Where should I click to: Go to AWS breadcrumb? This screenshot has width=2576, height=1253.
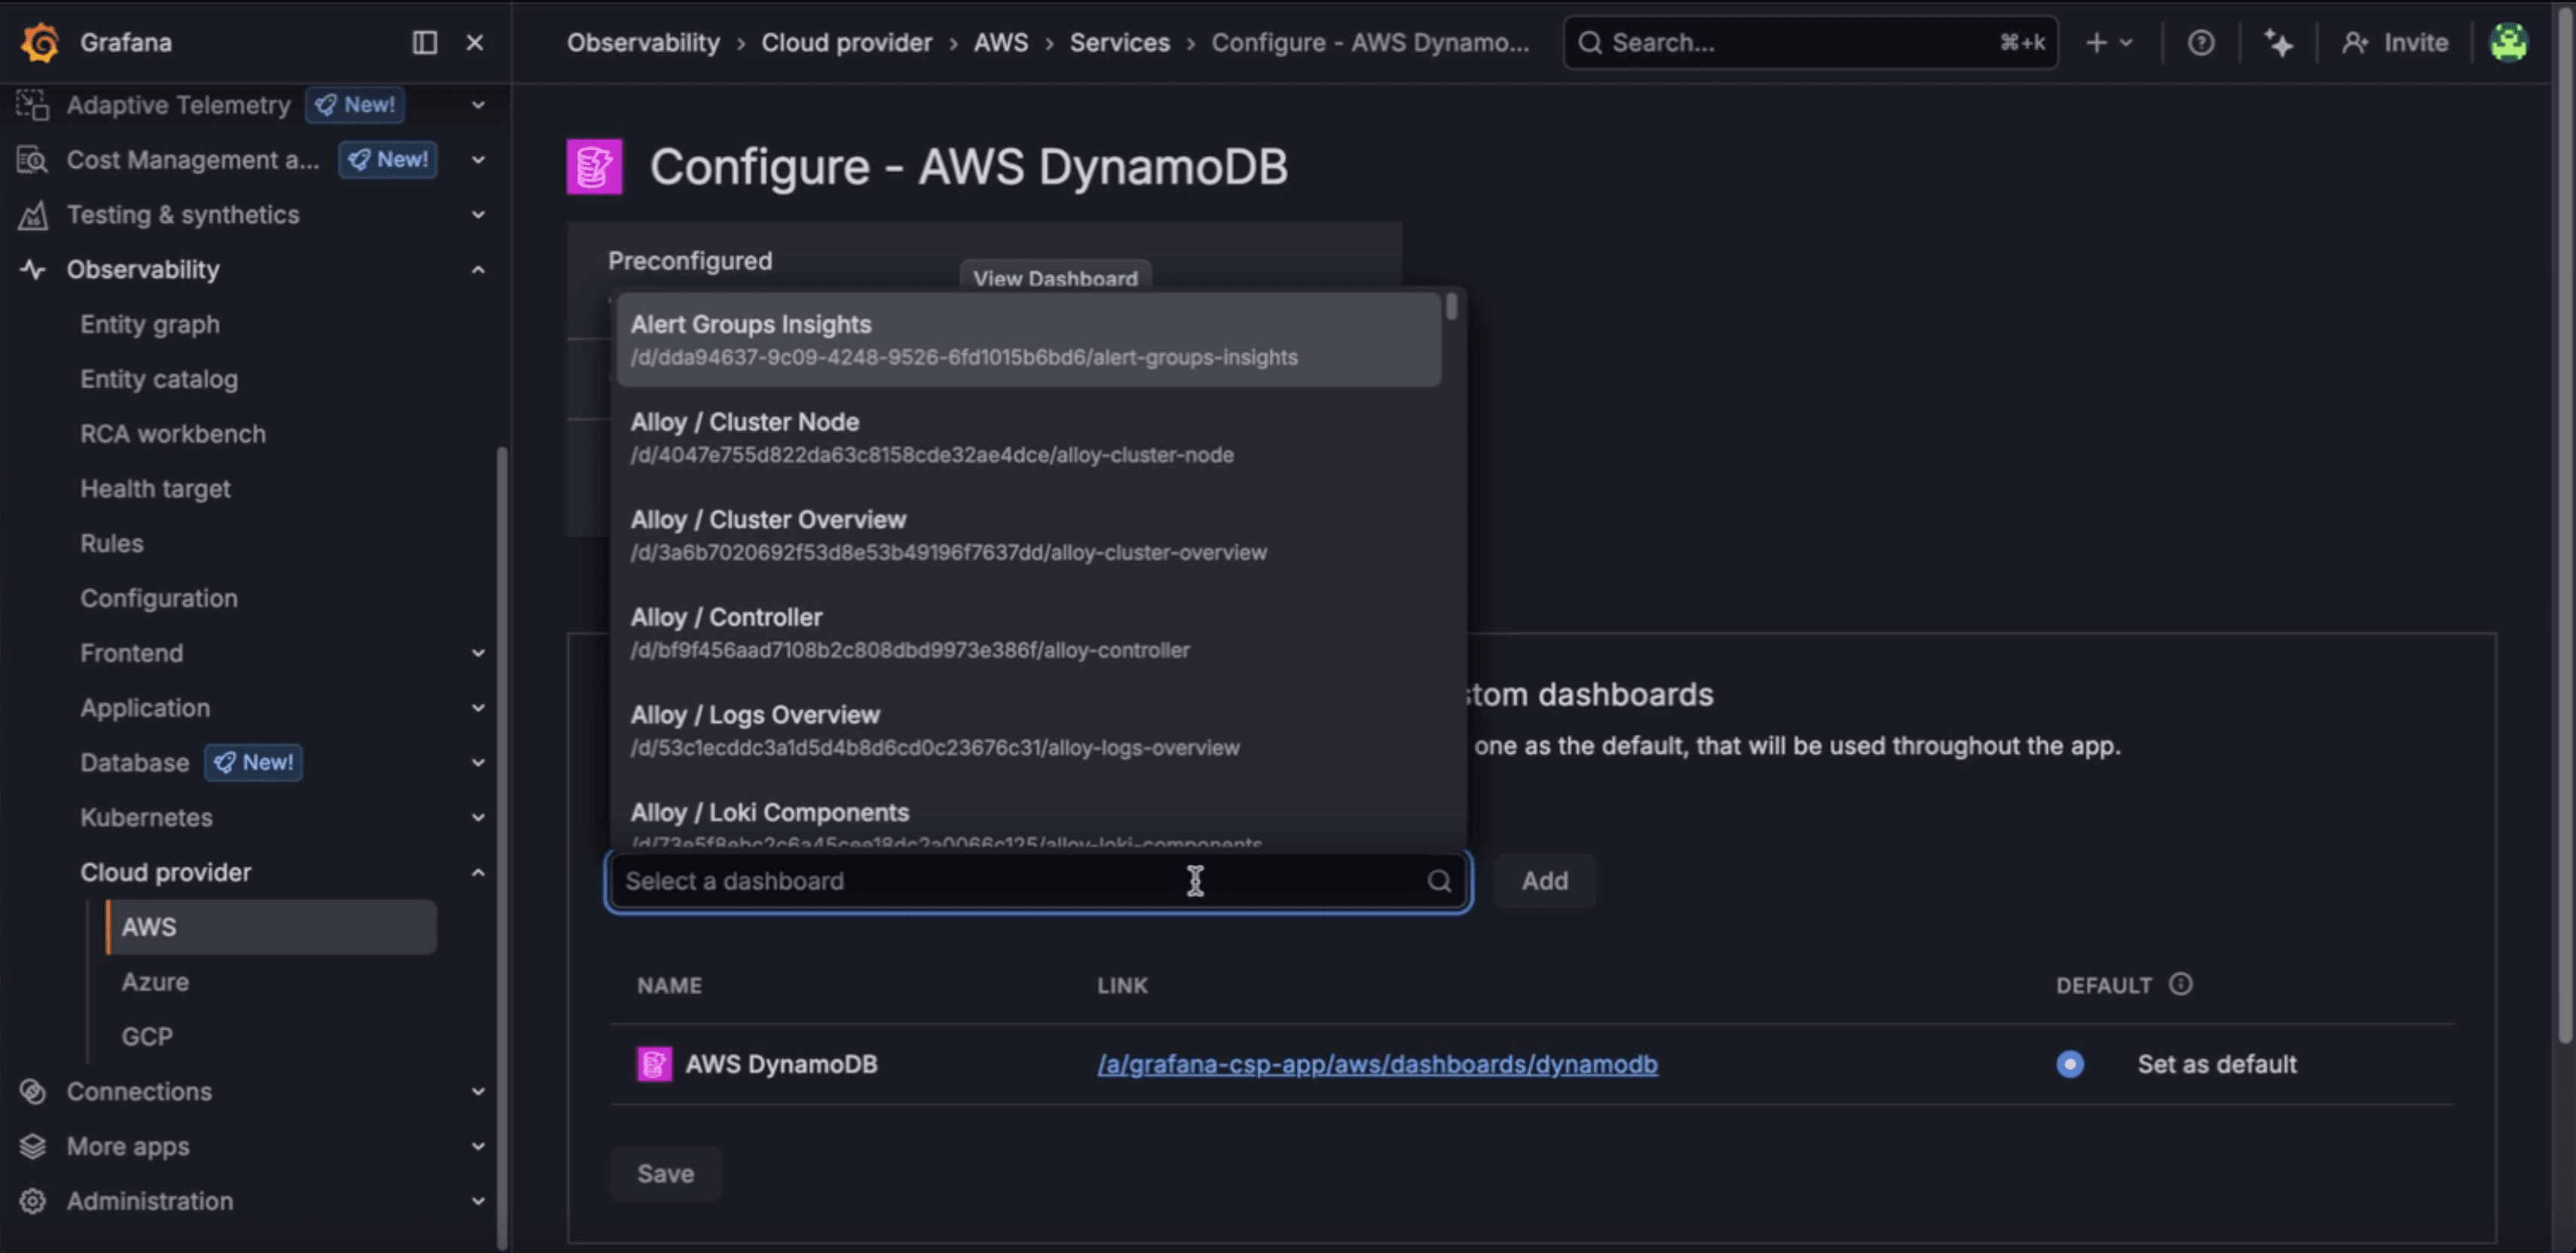click(x=1001, y=43)
